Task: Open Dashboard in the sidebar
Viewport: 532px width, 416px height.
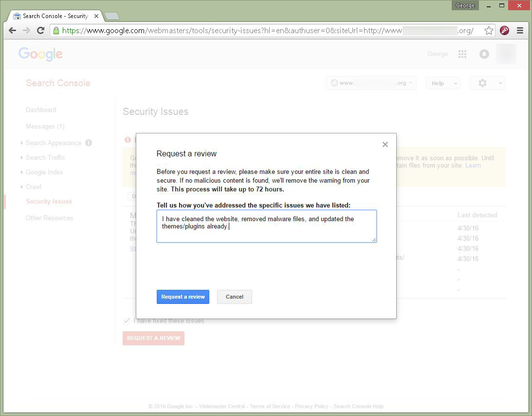Action: (41, 110)
